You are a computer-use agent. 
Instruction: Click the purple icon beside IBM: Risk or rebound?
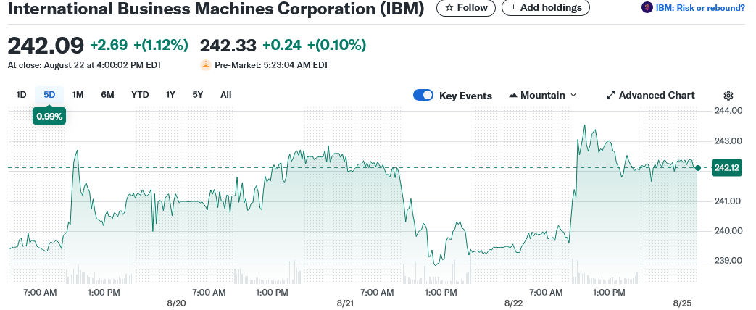click(x=647, y=8)
